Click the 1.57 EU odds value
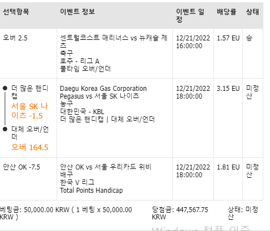Viewport: 270px width, 231px height. tap(228, 38)
